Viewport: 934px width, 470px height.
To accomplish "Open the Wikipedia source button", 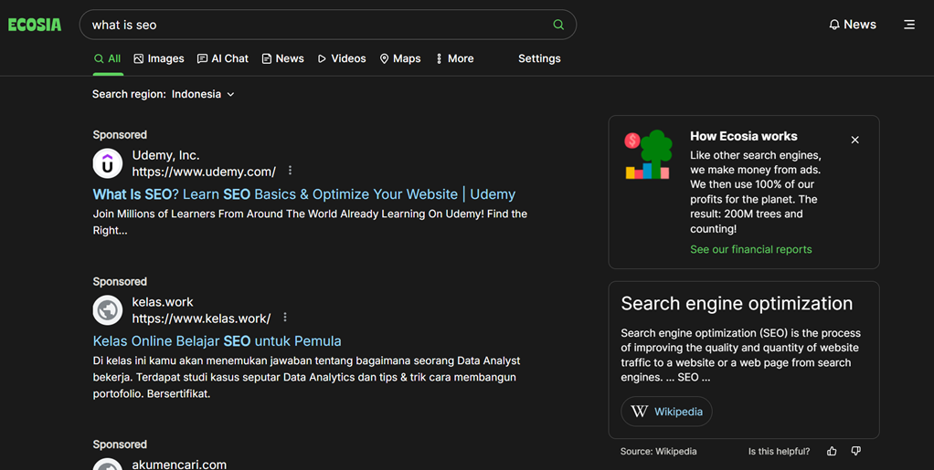I will [x=666, y=411].
